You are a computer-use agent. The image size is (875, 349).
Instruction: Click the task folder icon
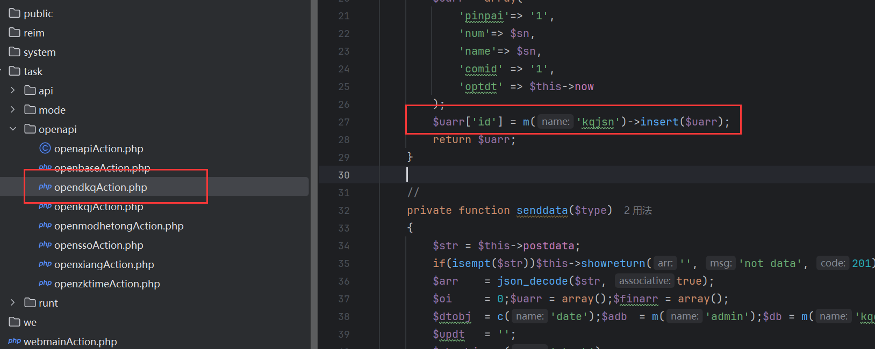coord(15,71)
